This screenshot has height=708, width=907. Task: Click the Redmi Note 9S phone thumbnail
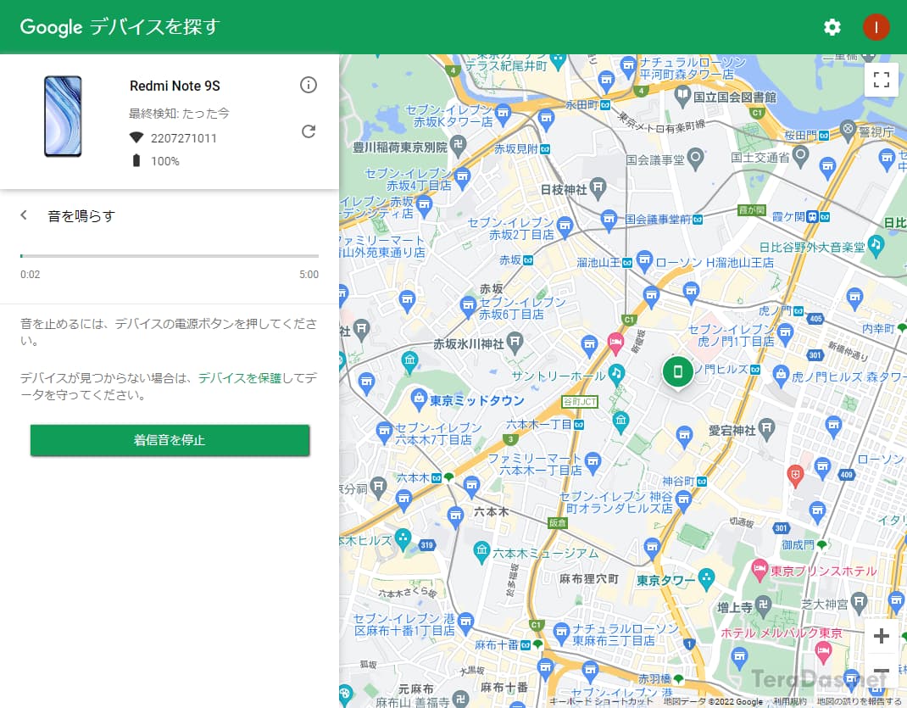tap(63, 116)
